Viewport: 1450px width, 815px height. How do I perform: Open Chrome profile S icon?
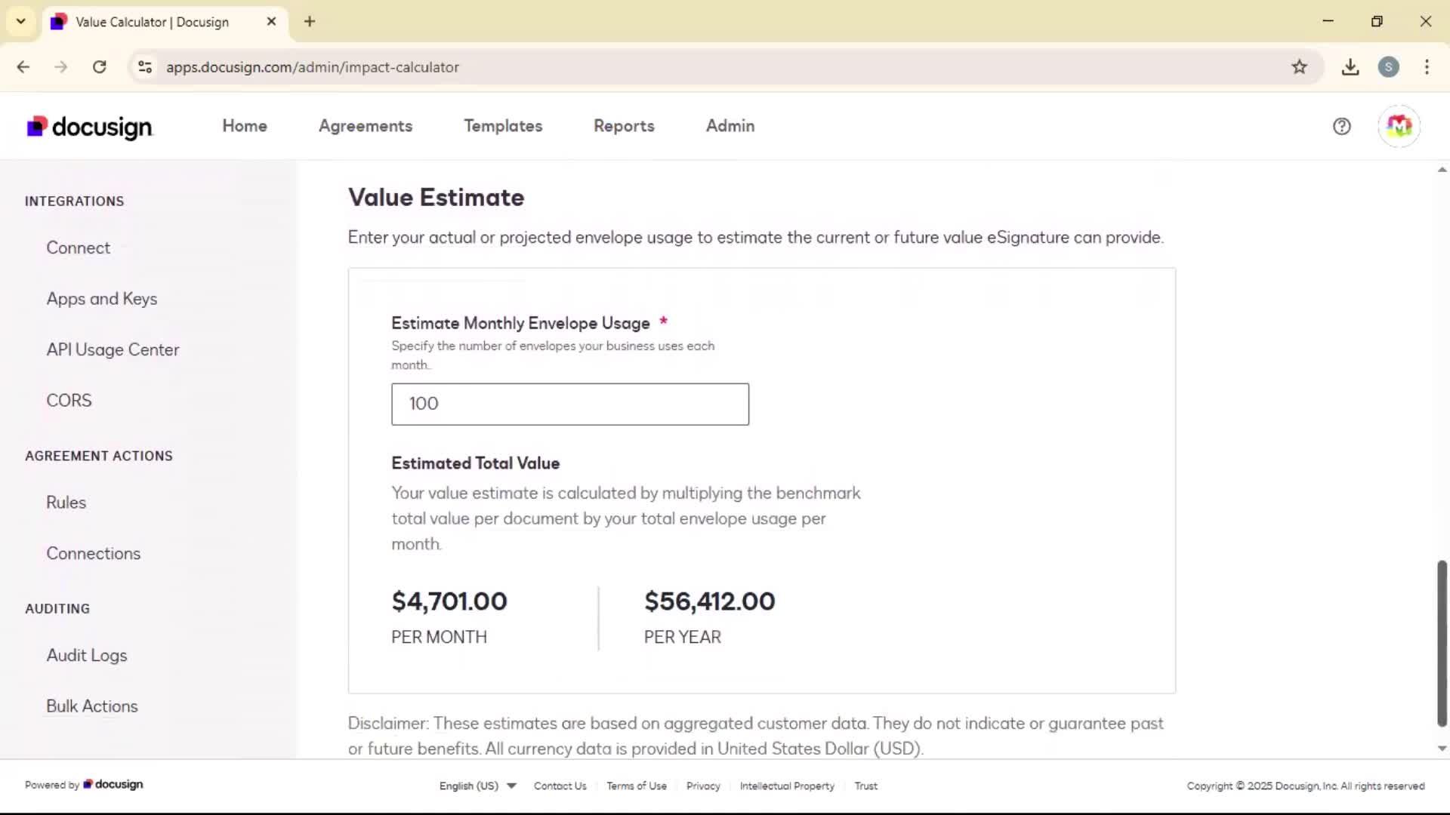[1388, 67]
